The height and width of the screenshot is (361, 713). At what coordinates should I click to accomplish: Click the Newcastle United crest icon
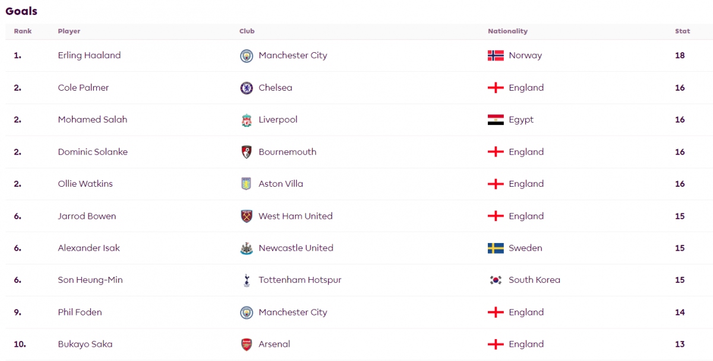click(246, 248)
